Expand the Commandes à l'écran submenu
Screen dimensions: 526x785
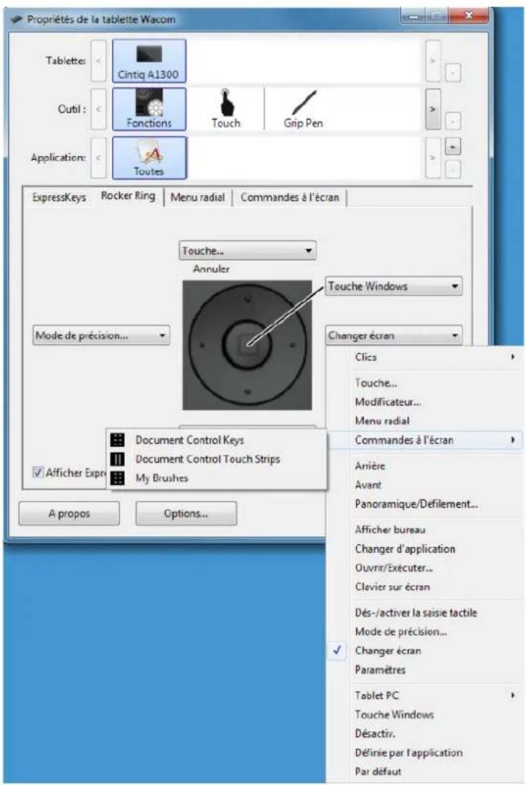[425, 440]
